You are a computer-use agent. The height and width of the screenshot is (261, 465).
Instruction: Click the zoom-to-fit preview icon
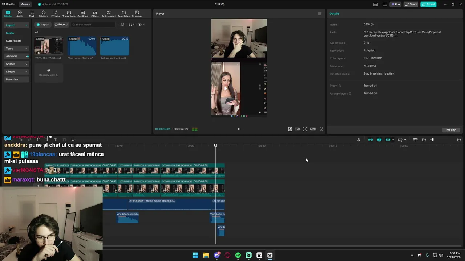[x=305, y=129]
